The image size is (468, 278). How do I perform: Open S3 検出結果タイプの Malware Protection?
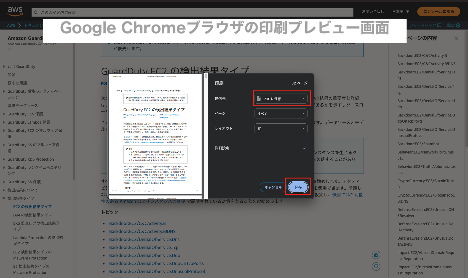[31, 269]
